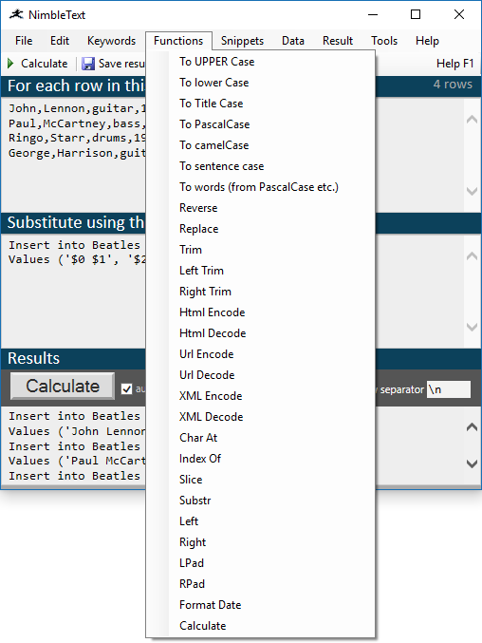Choose To UPPER Case function
The width and height of the screenshot is (482, 643).
[261, 62]
